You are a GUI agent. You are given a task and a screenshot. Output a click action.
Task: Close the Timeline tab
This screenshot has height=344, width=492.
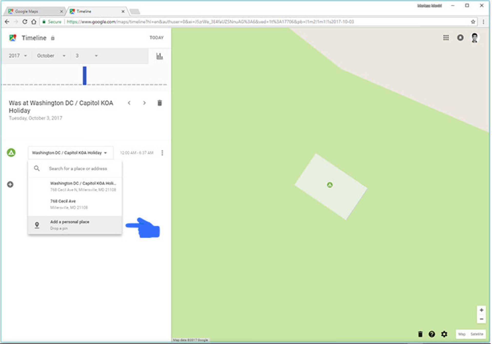(x=123, y=12)
